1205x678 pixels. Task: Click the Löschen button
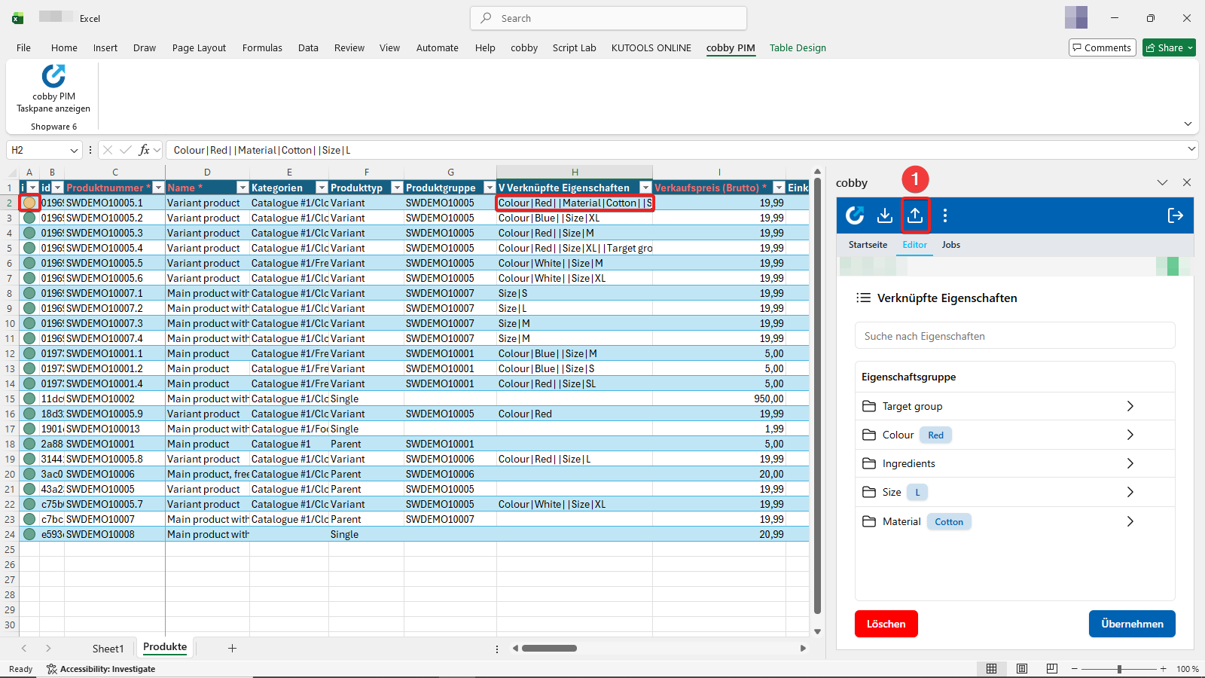point(886,624)
